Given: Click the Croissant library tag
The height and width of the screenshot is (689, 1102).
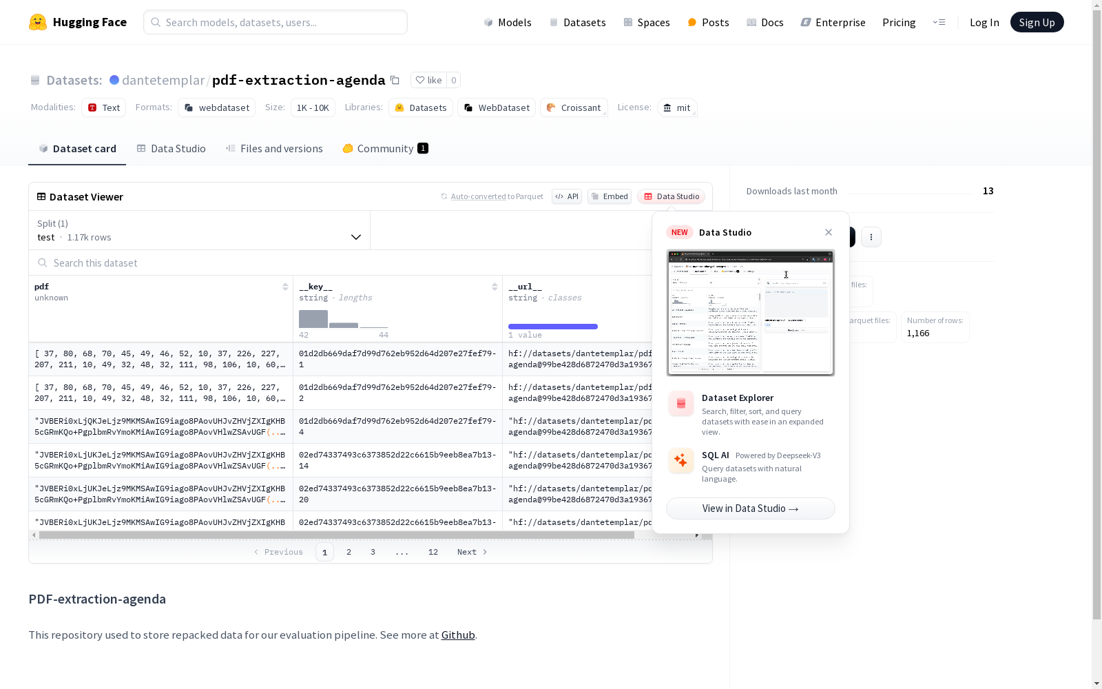Looking at the screenshot, I should [574, 107].
